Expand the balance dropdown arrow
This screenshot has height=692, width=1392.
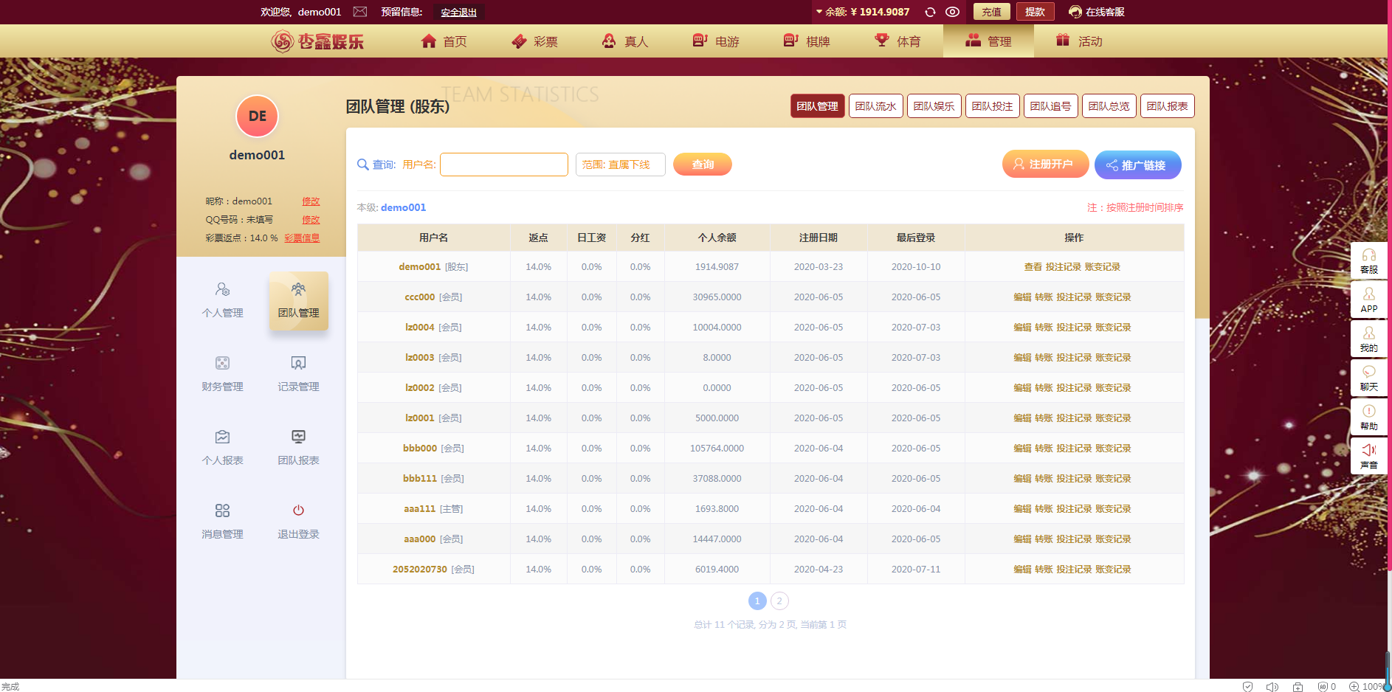[x=819, y=12]
